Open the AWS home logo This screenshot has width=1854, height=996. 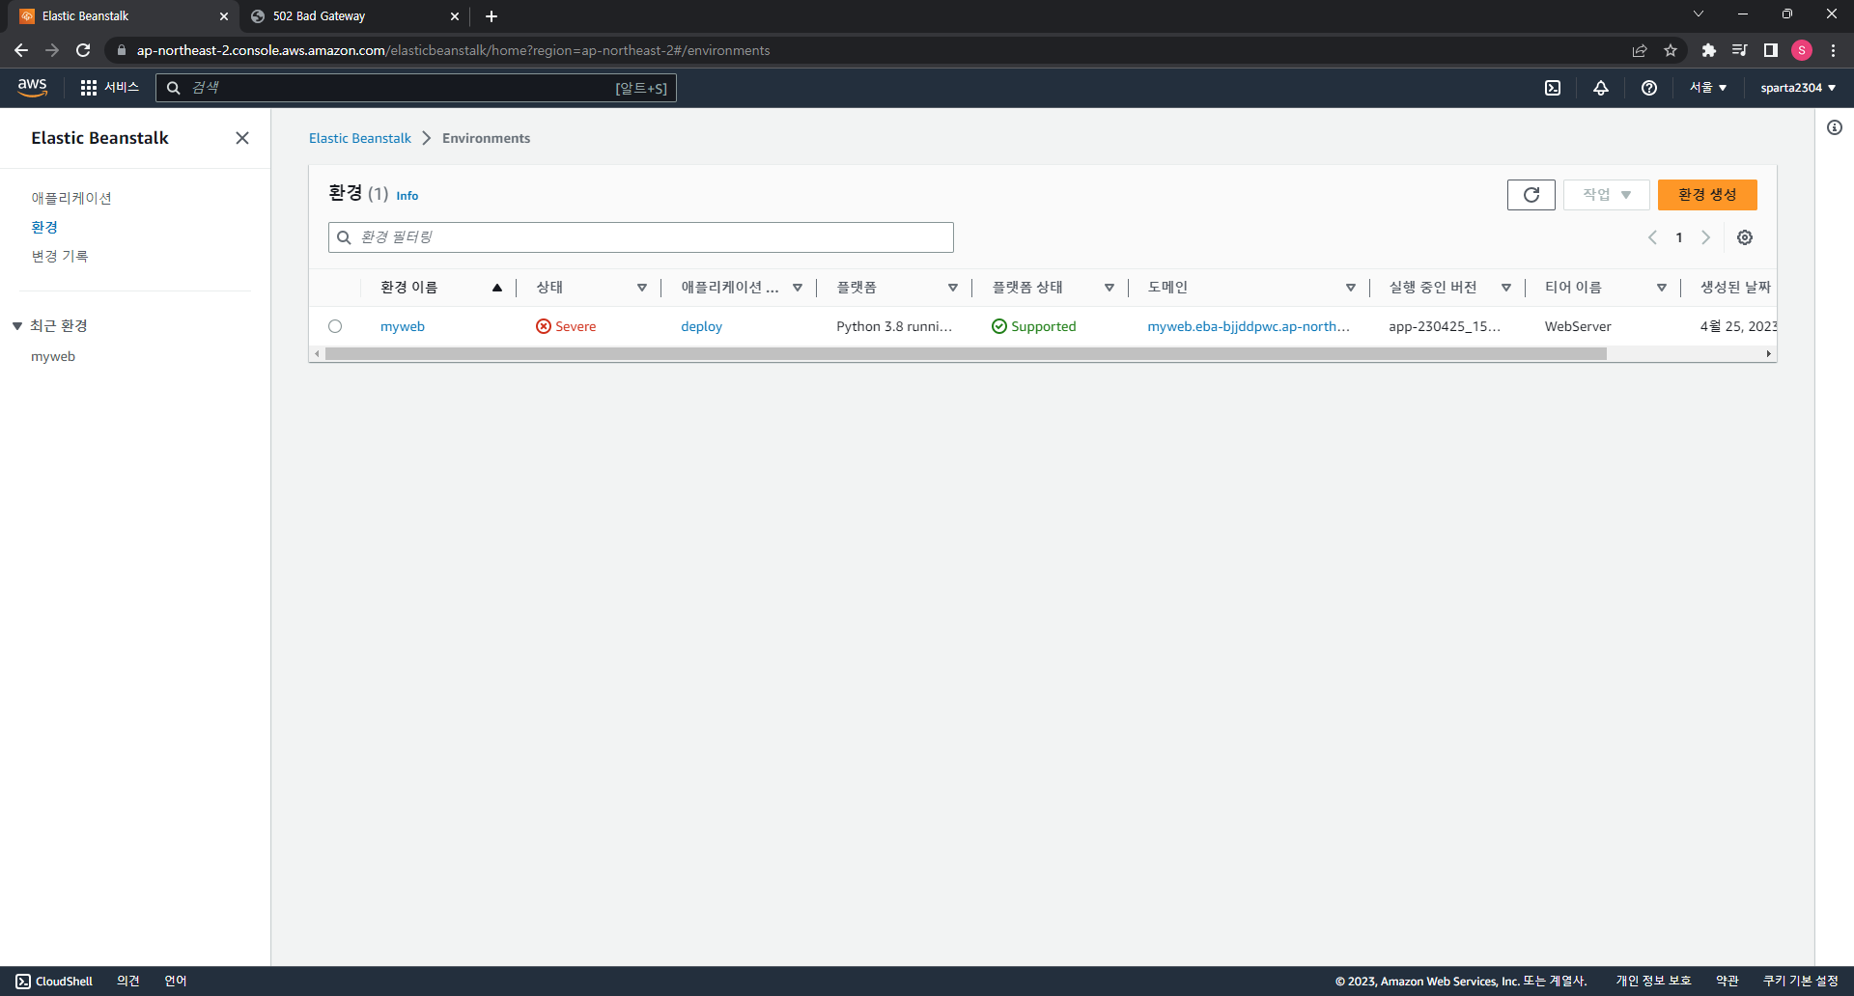point(32,87)
